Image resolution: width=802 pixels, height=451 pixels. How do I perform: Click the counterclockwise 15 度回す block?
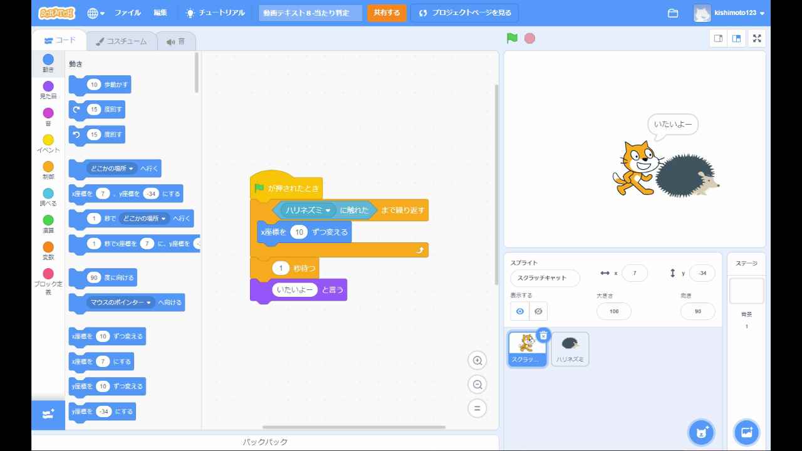(96, 135)
